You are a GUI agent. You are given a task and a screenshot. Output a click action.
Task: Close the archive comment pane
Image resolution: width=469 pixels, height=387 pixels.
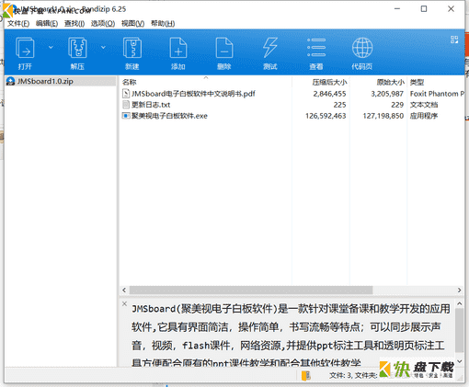[124, 303]
